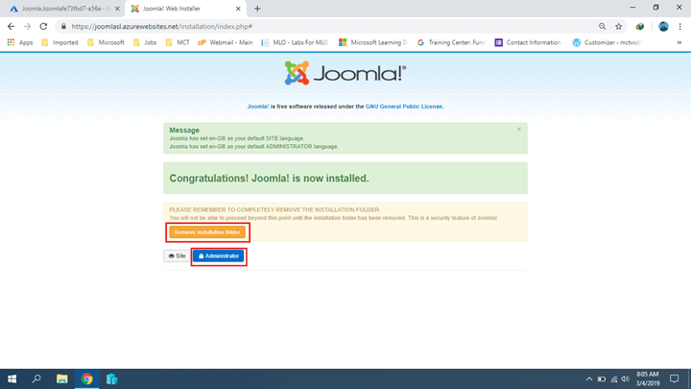This screenshot has width=691, height=389.
Task: Check the battery status icon
Action: [x=602, y=378]
